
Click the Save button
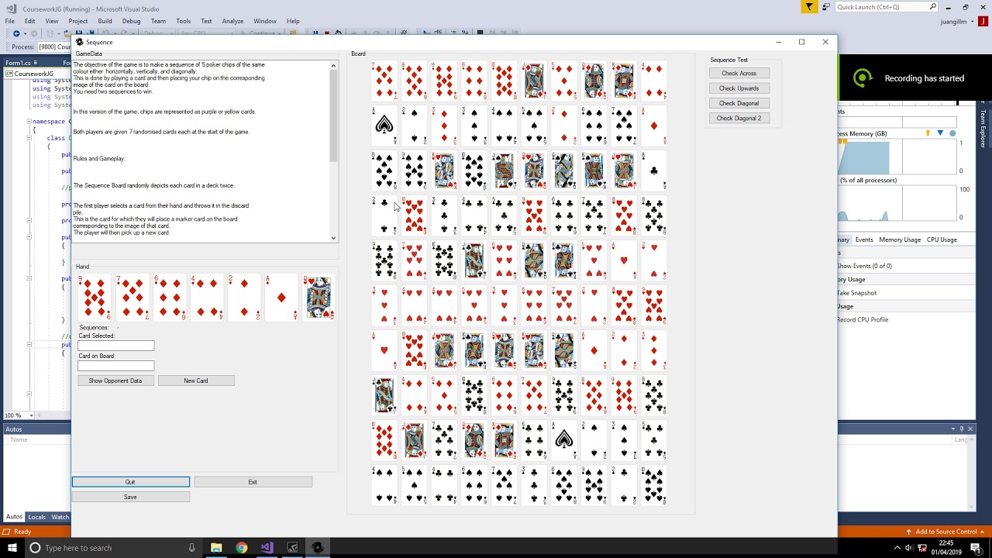[130, 497]
